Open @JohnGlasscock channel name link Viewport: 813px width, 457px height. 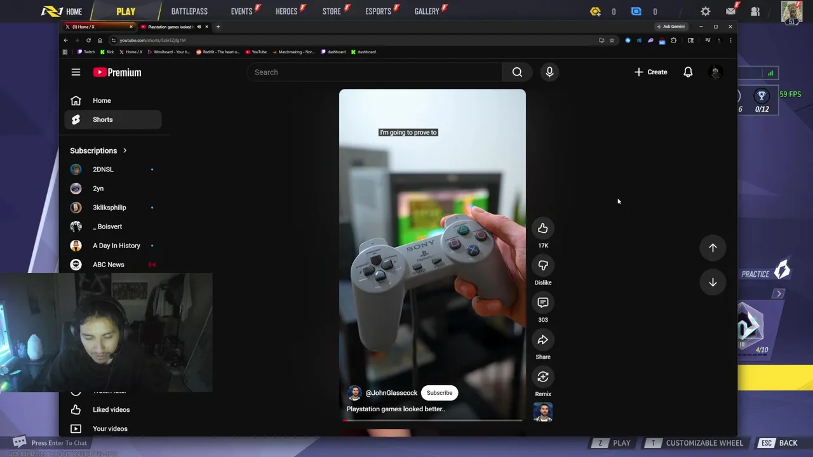[x=391, y=393]
